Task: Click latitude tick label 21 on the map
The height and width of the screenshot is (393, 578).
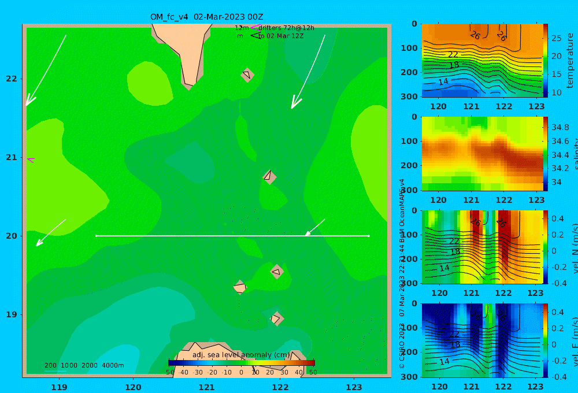Action: coord(12,157)
